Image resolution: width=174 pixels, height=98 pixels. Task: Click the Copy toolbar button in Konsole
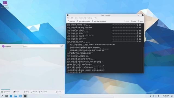click(x=127, y=21)
